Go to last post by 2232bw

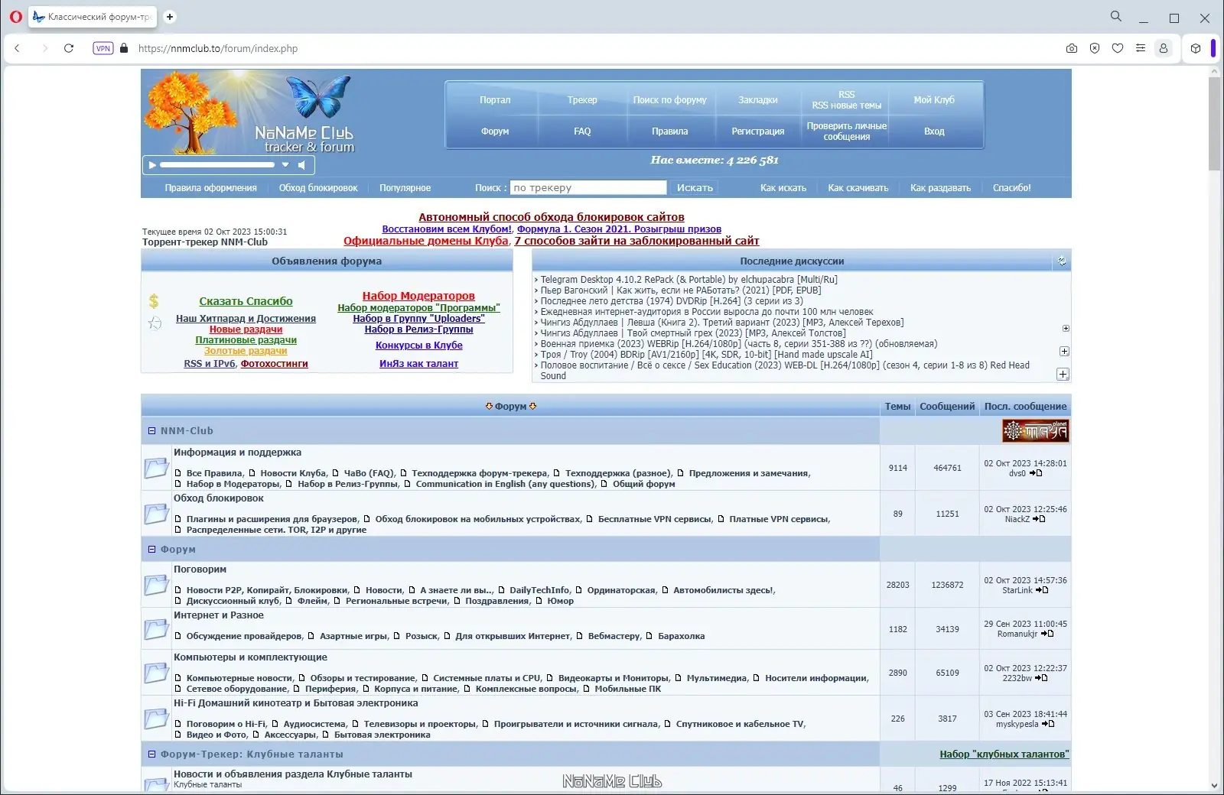(1041, 678)
